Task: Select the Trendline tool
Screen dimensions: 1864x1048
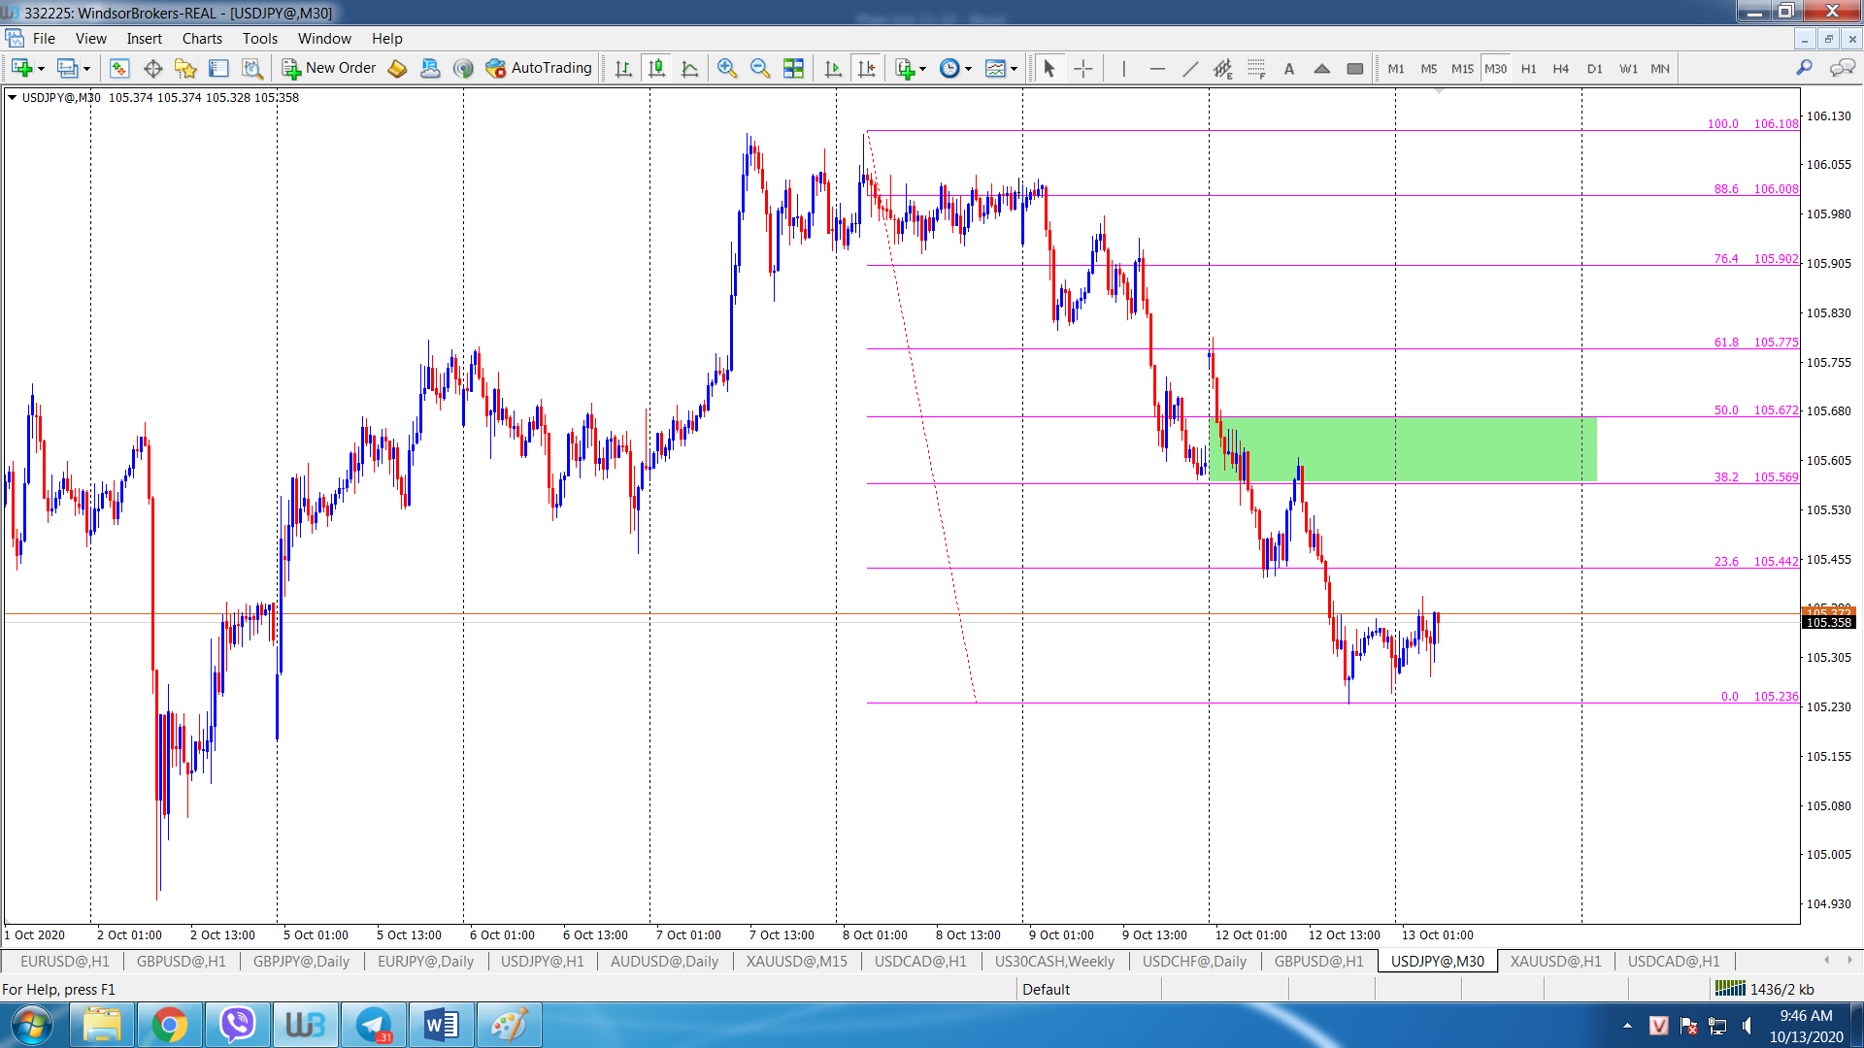Action: (1190, 68)
